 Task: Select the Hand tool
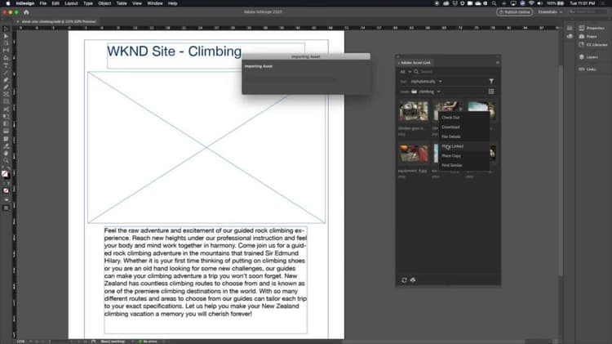6,154
